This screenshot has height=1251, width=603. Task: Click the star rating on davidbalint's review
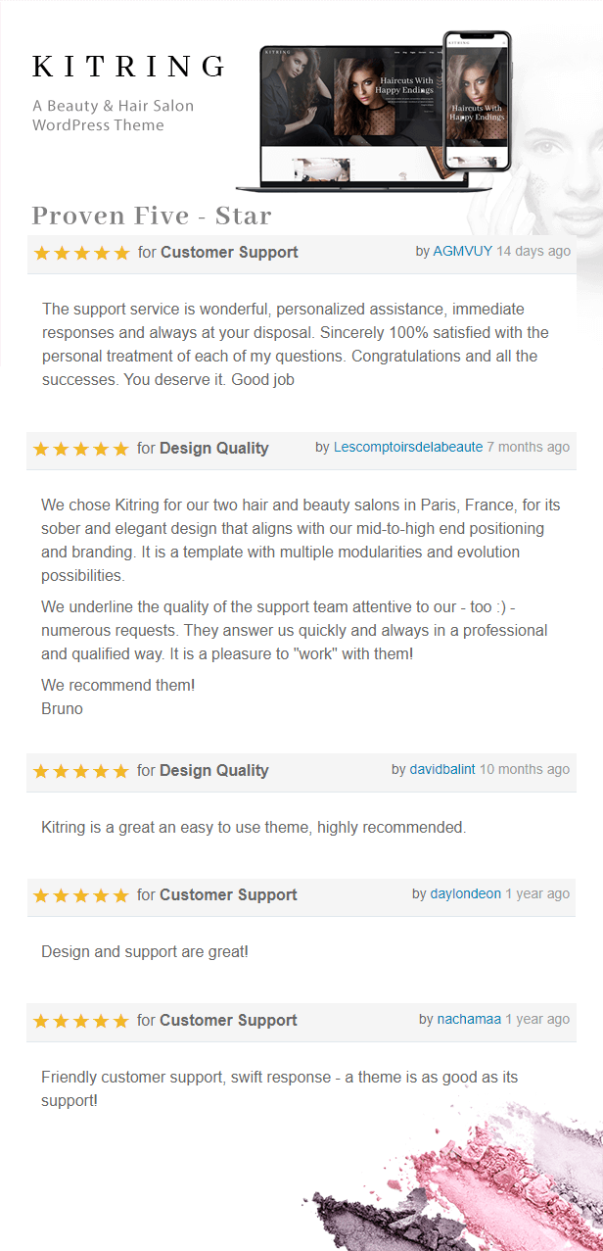click(x=81, y=771)
